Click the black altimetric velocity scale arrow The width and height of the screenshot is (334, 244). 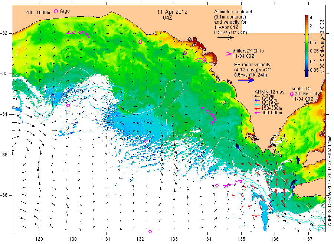[226, 38]
